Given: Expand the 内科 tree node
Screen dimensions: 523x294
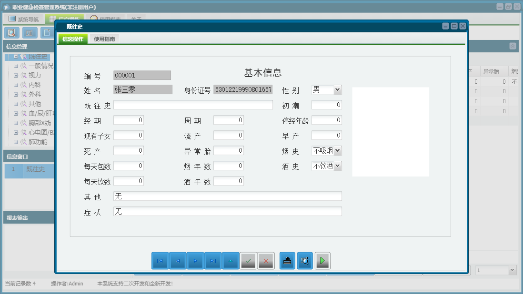Looking at the screenshot, I should (16, 85).
